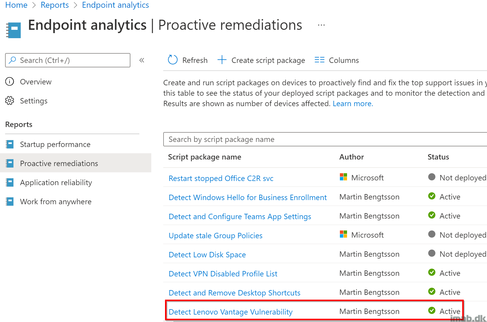Click Martin Bengtsson in Detect Low Disk Space row

click(x=369, y=254)
